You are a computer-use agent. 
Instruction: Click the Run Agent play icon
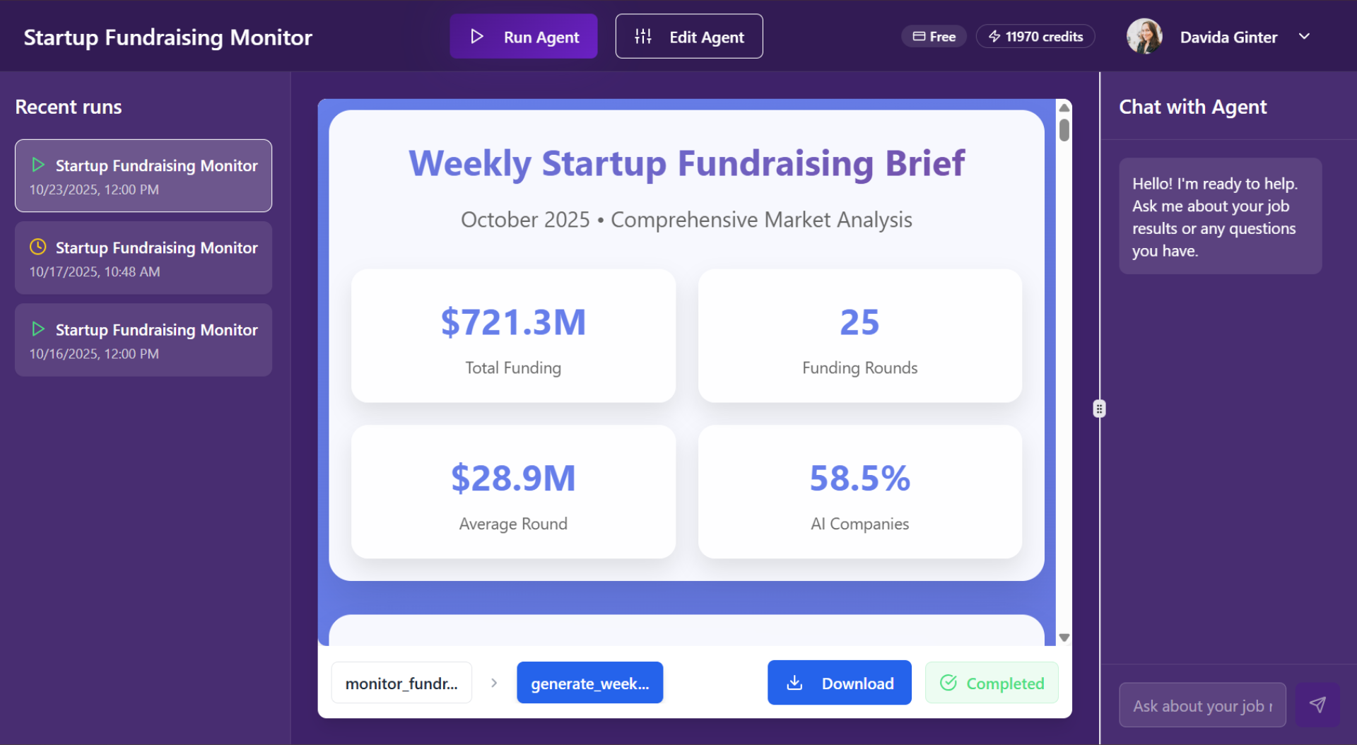coord(477,36)
